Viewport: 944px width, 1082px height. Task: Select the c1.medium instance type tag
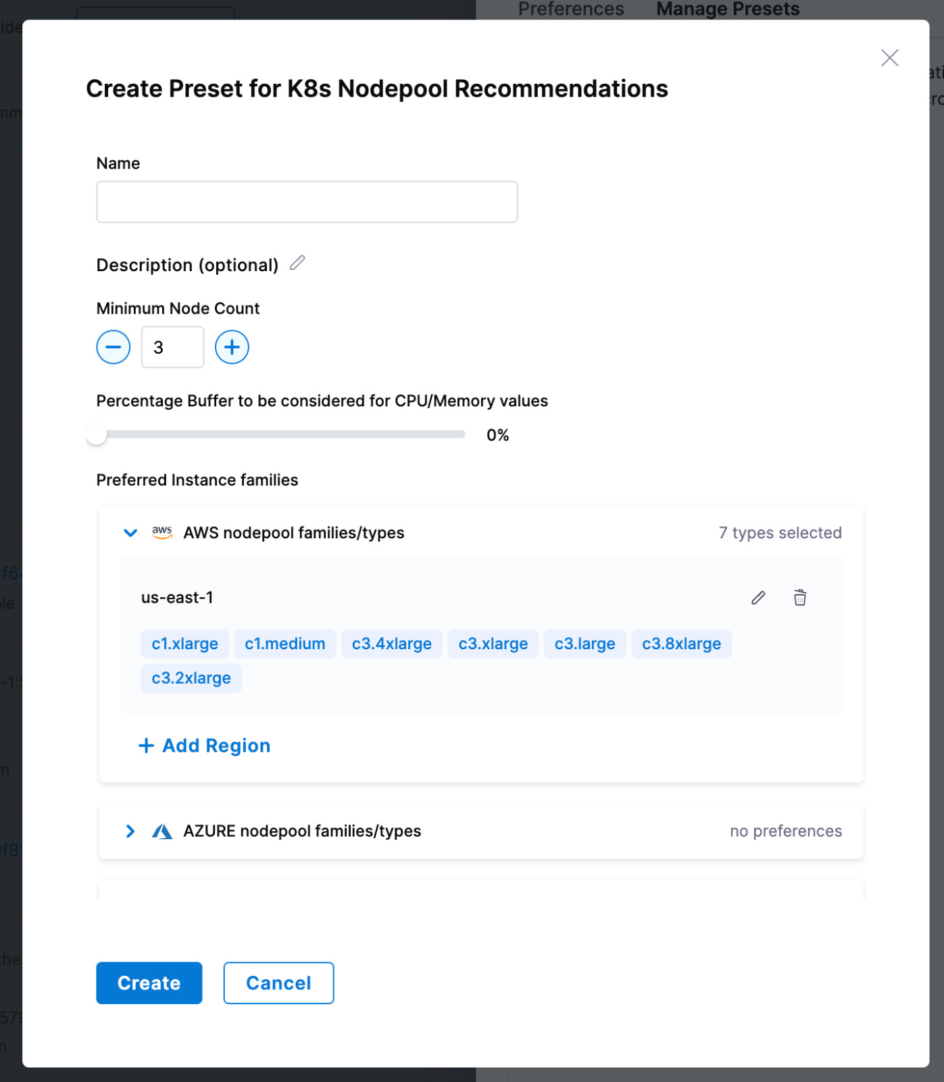[284, 644]
